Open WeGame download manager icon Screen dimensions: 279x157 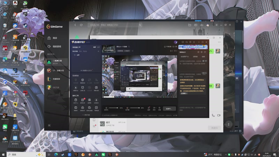point(202,25)
